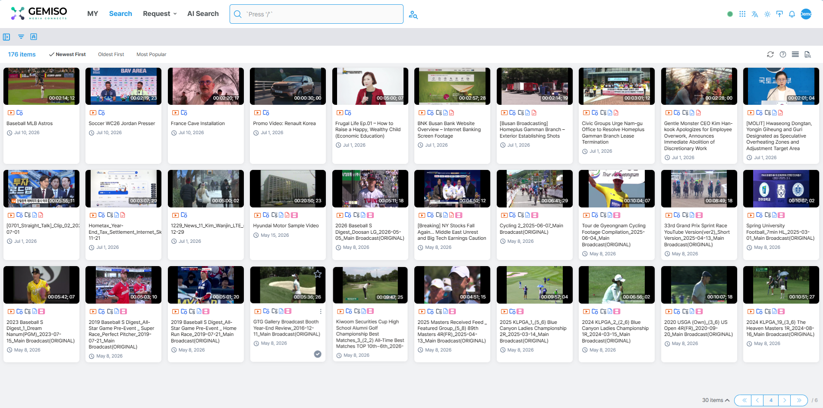Image resolution: width=823 pixels, height=408 pixels.
Task: Expand the Request dropdown menu
Action: pyautogui.click(x=160, y=14)
